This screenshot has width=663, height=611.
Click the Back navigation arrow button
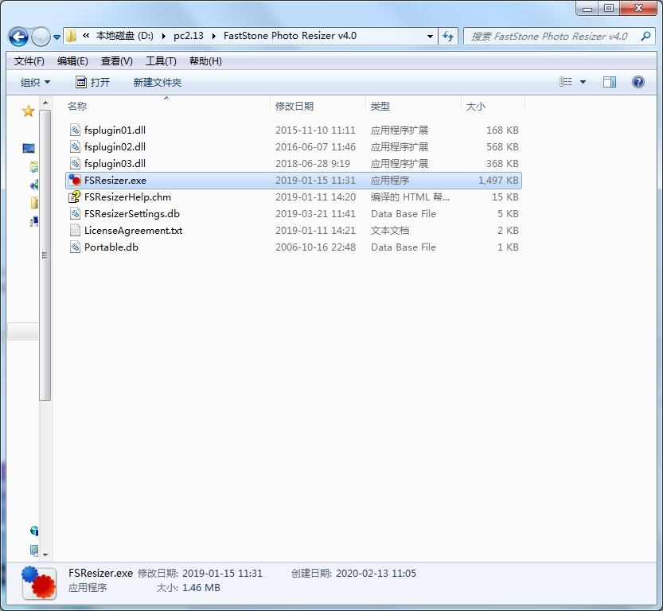pos(18,37)
